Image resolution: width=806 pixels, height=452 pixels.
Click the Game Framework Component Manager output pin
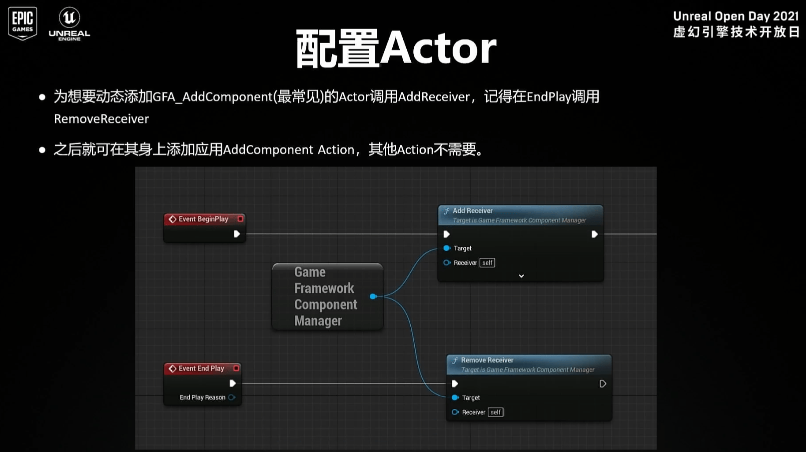[x=373, y=297]
